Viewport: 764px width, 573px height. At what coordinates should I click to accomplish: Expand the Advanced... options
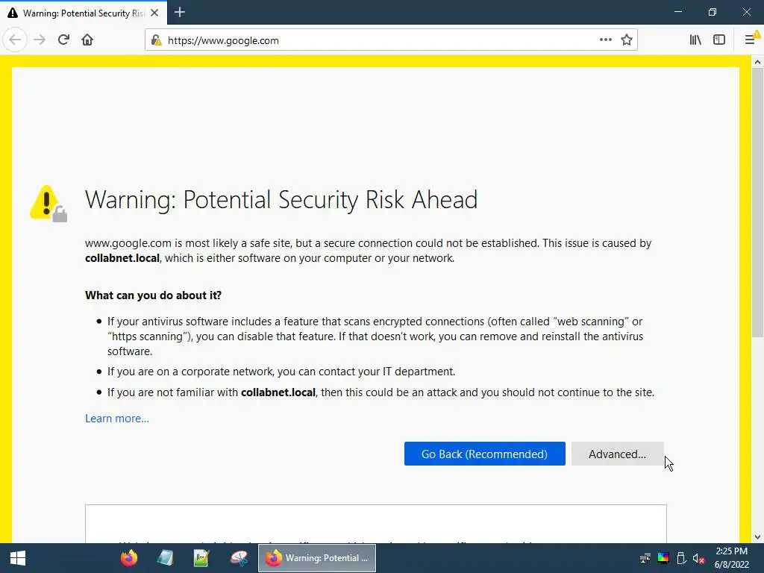pos(617,454)
